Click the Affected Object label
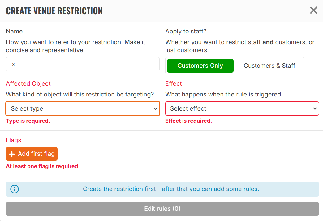Screen dimensions: 323x221 [x=28, y=83]
